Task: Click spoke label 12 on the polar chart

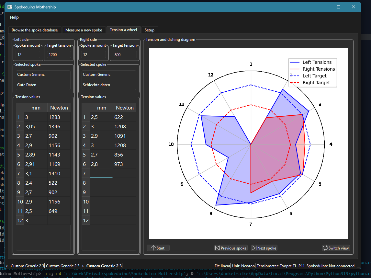Action: pyautogui.click(x=211, y=75)
